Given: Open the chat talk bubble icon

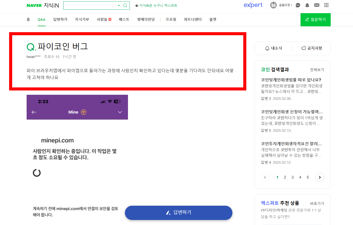Looking at the screenshot, I should coord(298,5).
